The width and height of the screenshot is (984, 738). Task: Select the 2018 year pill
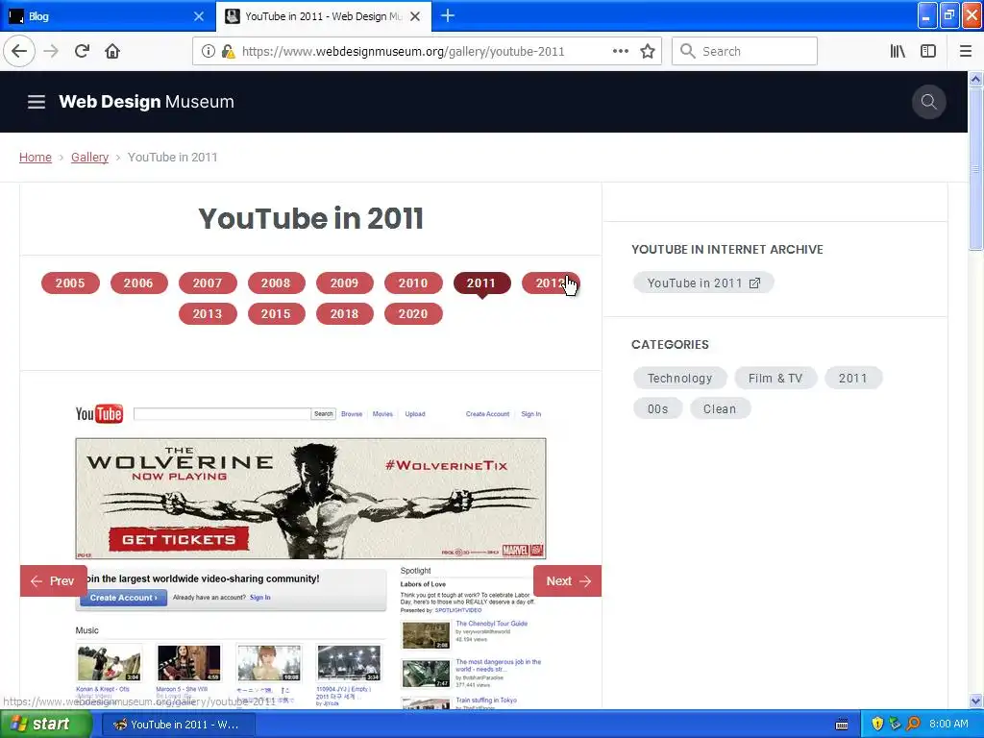pyautogui.click(x=345, y=314)
